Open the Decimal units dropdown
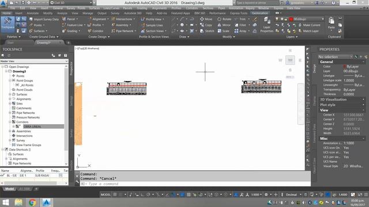369x207 pixels. click(293, 195)
